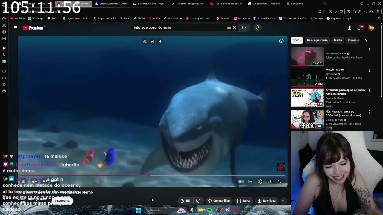383x215 pixels.
Task: Select the Todos filter chip
Action: [297, 40]
